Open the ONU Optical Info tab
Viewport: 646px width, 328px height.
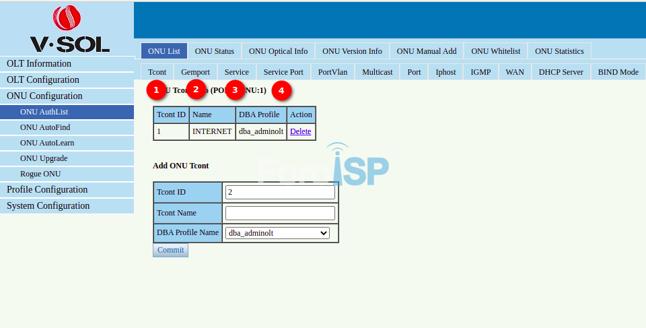278,51
